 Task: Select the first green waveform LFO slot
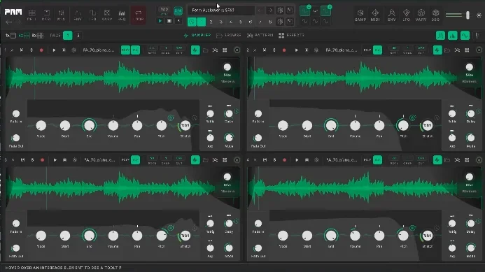coord(304,11)
